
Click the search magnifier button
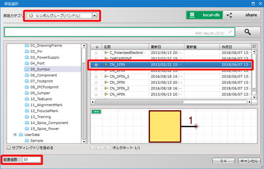(248, 32)
